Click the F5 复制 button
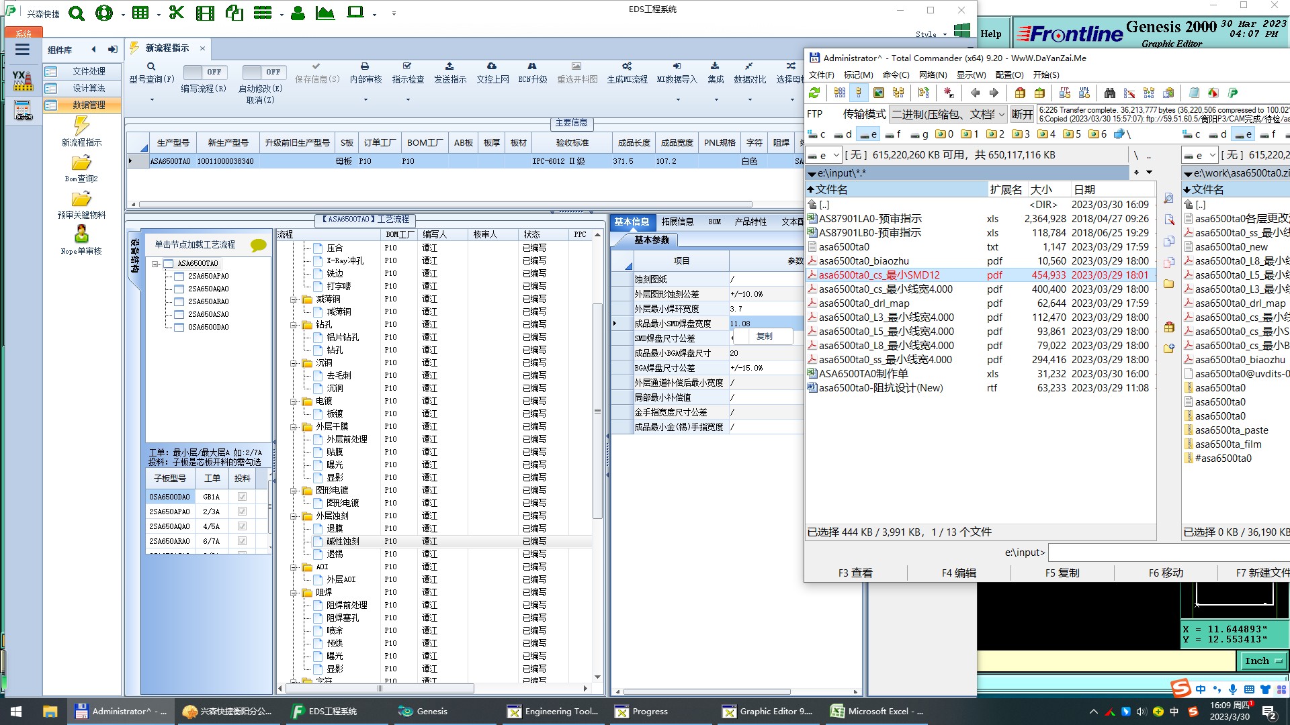The image size is (1290, 725). [x=1062, y=573]
